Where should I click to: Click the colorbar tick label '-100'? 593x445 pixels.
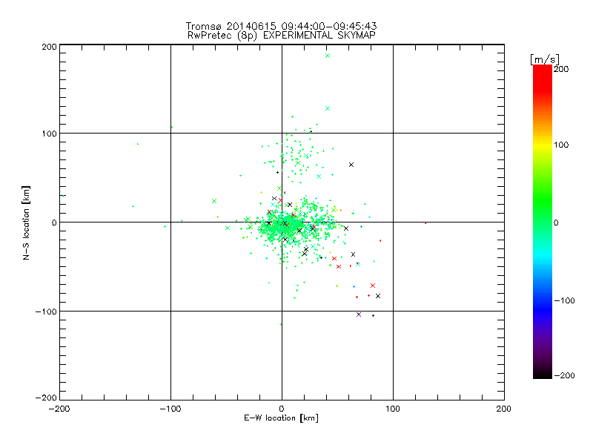click(x=564, y=300)
